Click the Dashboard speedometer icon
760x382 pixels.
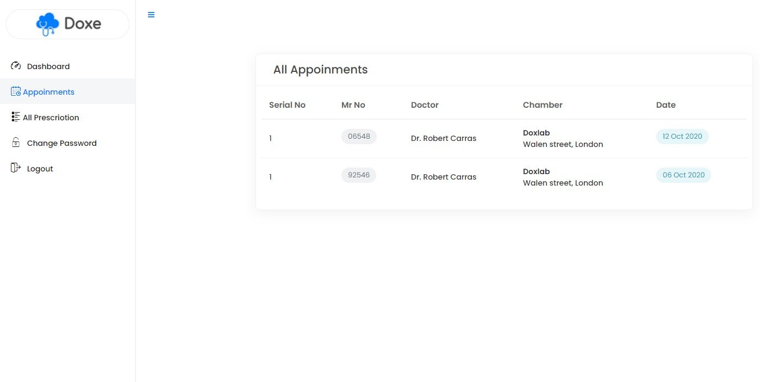[16, 66]
